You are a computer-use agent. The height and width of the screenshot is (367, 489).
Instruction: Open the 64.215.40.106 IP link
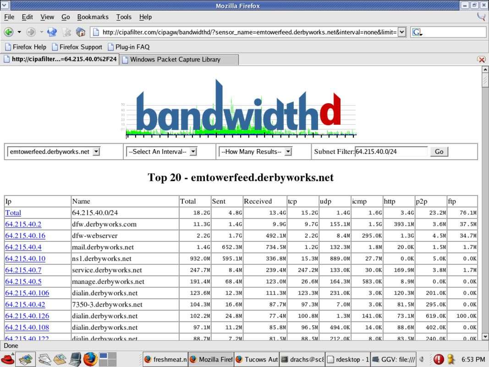[x=27, y=293]
